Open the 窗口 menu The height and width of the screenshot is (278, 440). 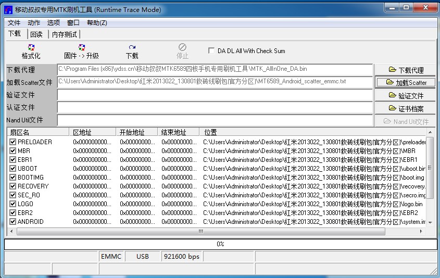(x=73, y=23)
